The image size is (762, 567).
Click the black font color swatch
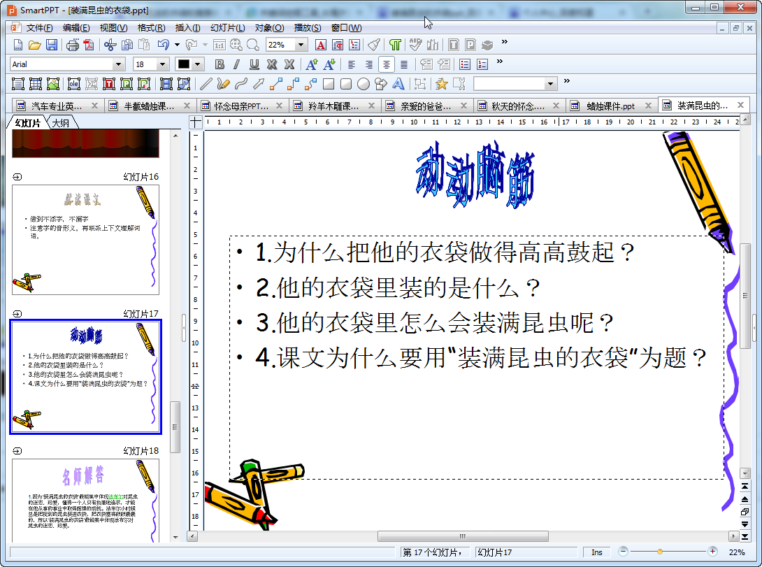click(x=184, y=64)
